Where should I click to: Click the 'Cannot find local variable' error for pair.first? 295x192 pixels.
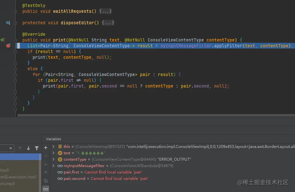(113, 172)
